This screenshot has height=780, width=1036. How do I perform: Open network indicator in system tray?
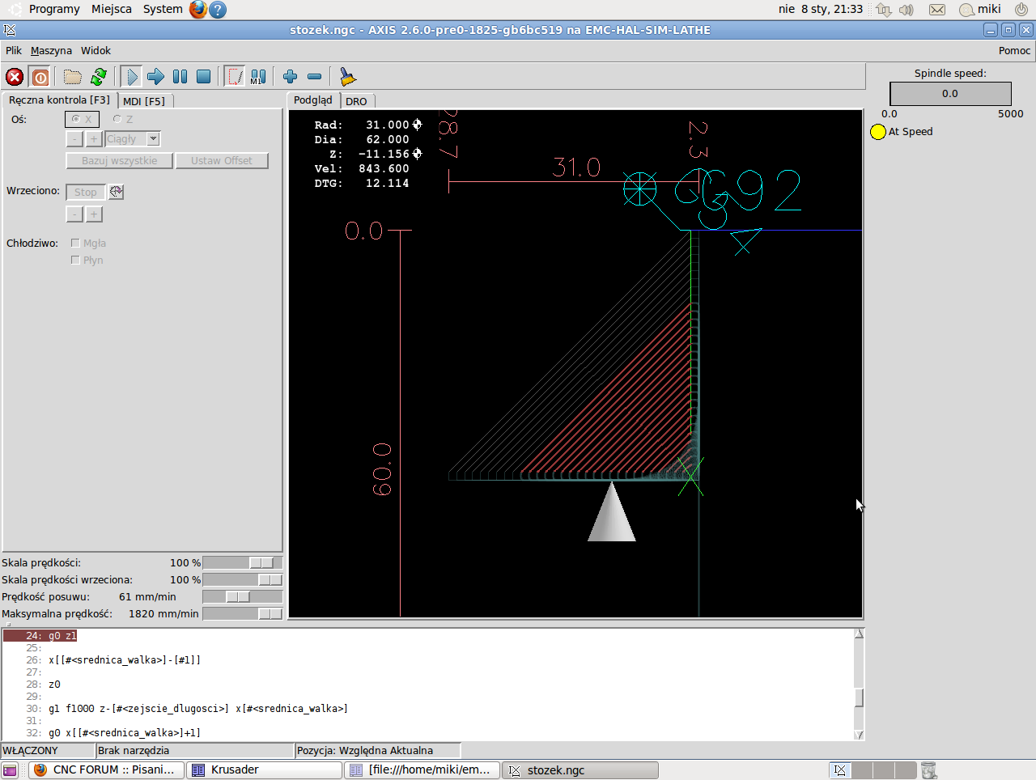click(x=884, y=10)
